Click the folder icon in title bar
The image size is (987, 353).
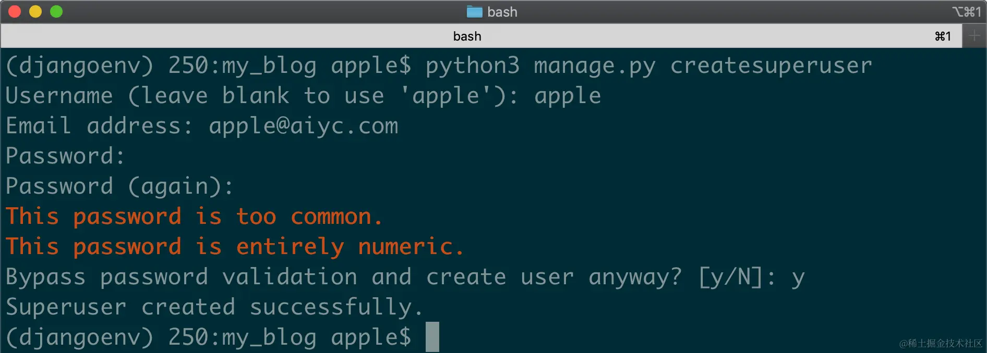pos(474,11)
